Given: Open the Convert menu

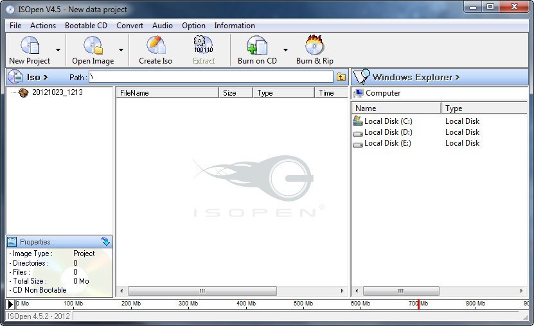Looking at the screenshot, I should pos(130,26).
